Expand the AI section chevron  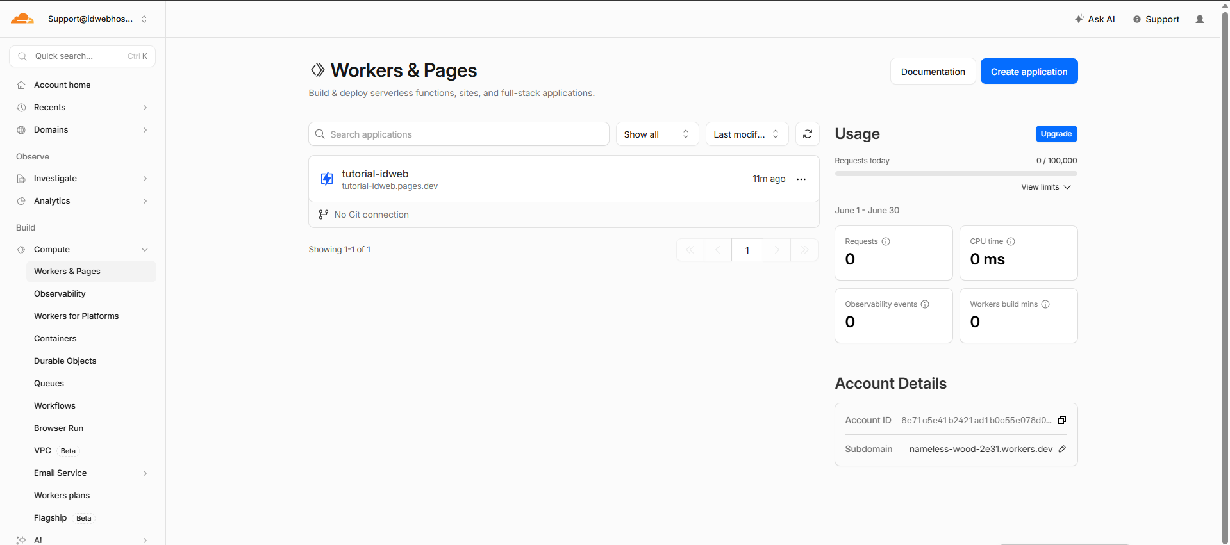point(145,540)
